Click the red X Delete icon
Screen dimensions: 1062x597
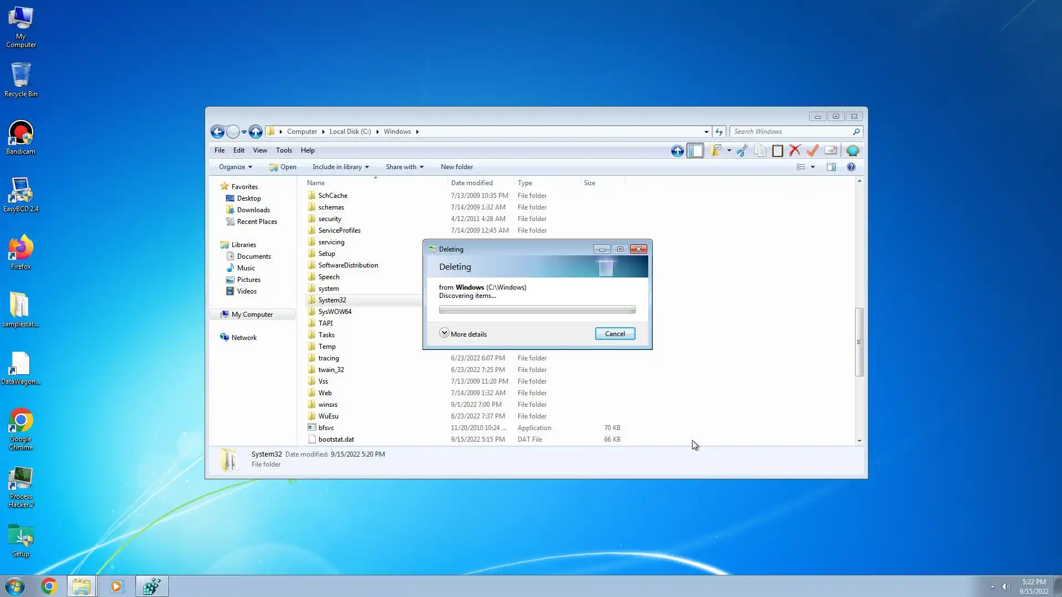pyautogui.click(x=795, y=150)
